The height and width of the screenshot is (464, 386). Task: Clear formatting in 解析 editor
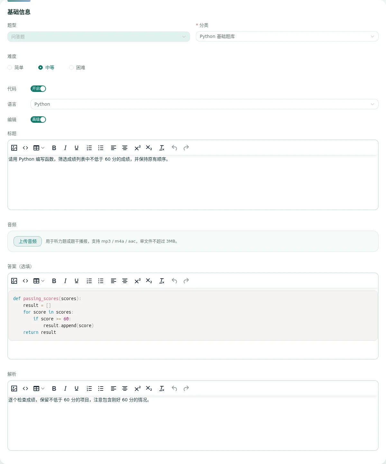162,388
